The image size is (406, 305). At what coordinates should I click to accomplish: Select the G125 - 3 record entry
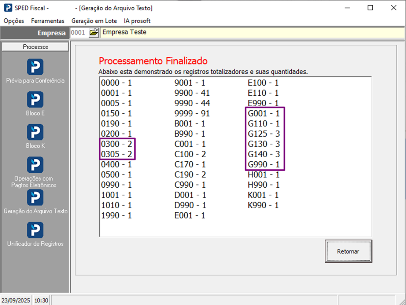pos(264,134)
